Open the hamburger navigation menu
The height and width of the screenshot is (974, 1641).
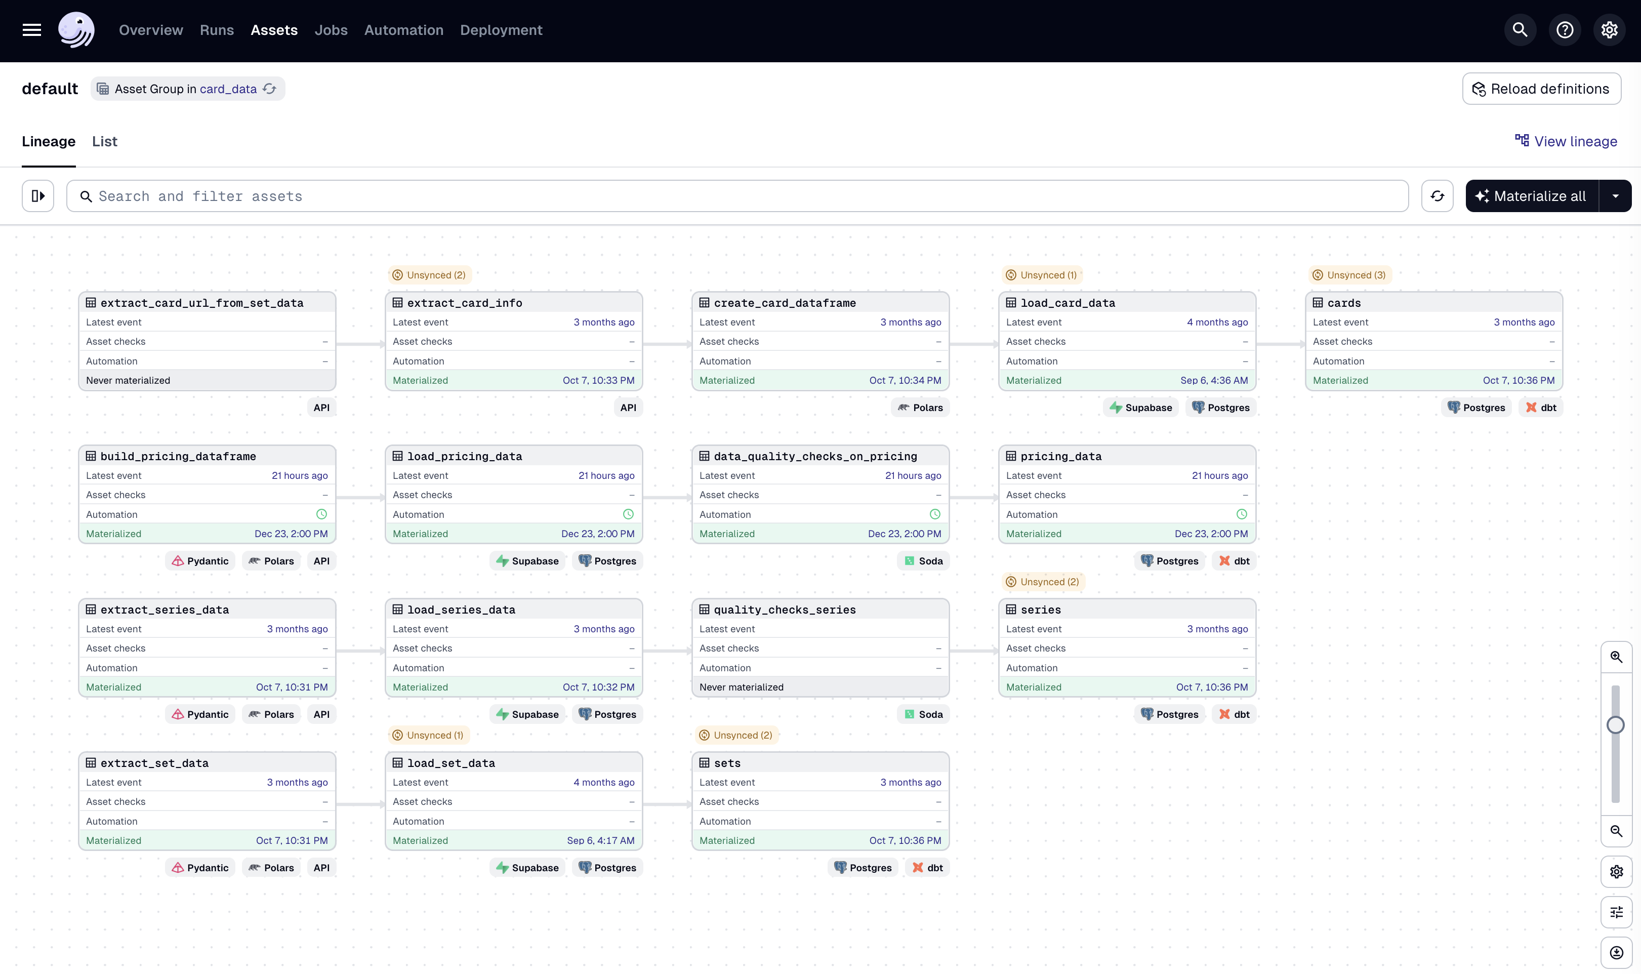click(31, 30)
